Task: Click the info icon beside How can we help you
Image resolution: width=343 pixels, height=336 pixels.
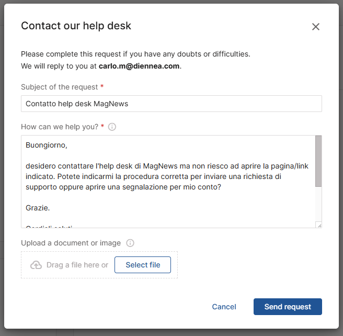Action: (x=112, y=127)
